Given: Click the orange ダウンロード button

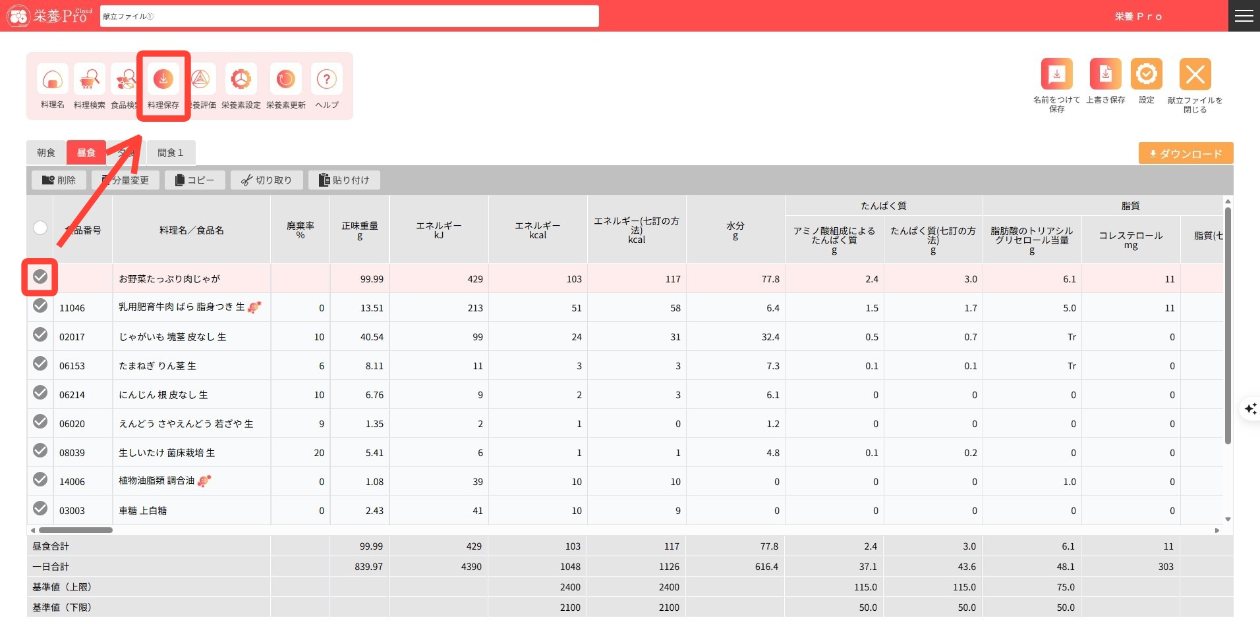Looking at the screenshot, I should pyautogui.click(x=1186, y=153).
